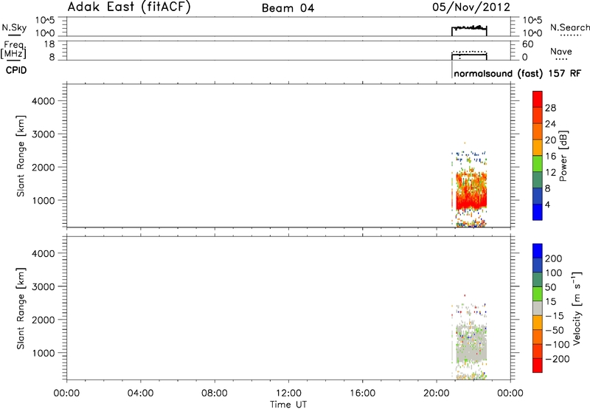The image size is (590, 409).
Task: Click the 'Adak East (fitACF)' title
Action: point(129,7)
